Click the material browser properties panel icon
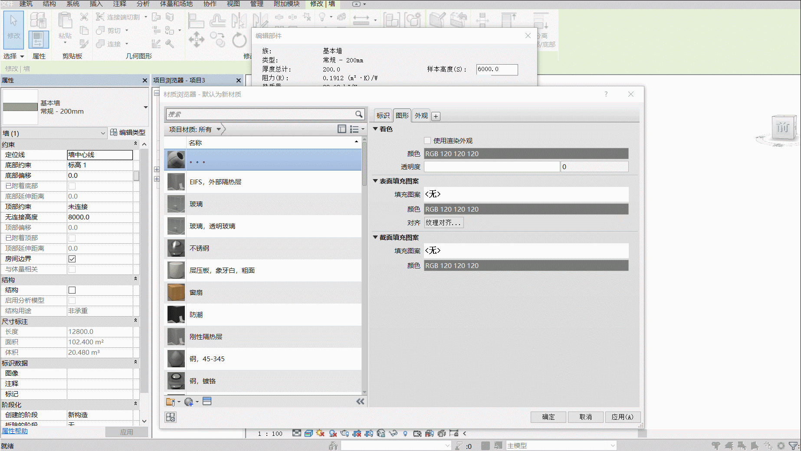The height and width of the screenshot is (451, 801). pyautogui.click(x=171, y=417)
